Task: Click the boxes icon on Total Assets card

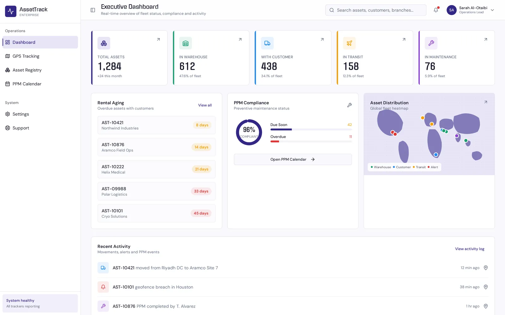Action: (x=104, y=43)
